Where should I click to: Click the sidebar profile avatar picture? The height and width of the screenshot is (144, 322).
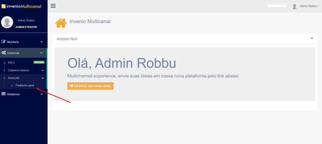(7, 22)
